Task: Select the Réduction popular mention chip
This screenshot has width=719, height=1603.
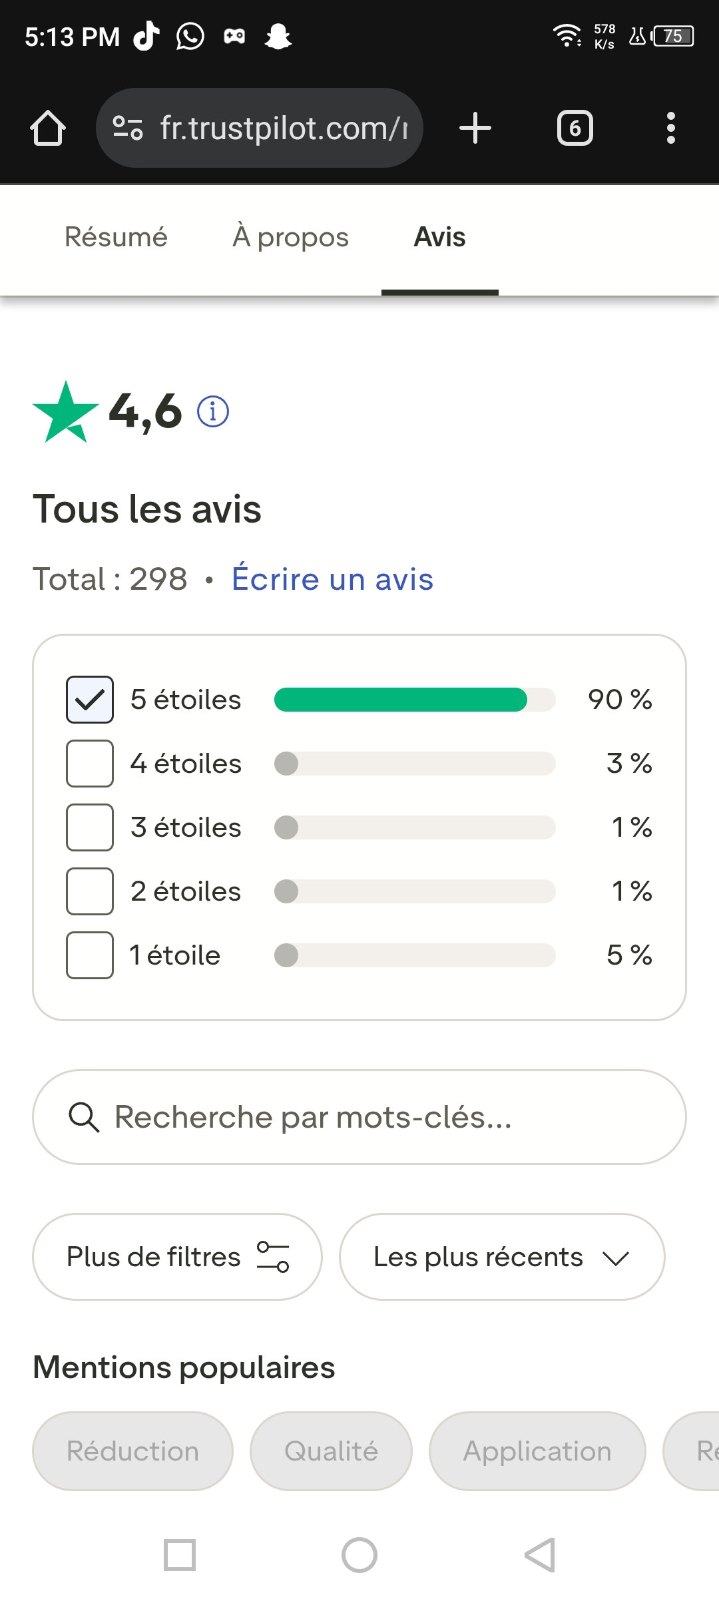Action: [x=132, y=1451]
